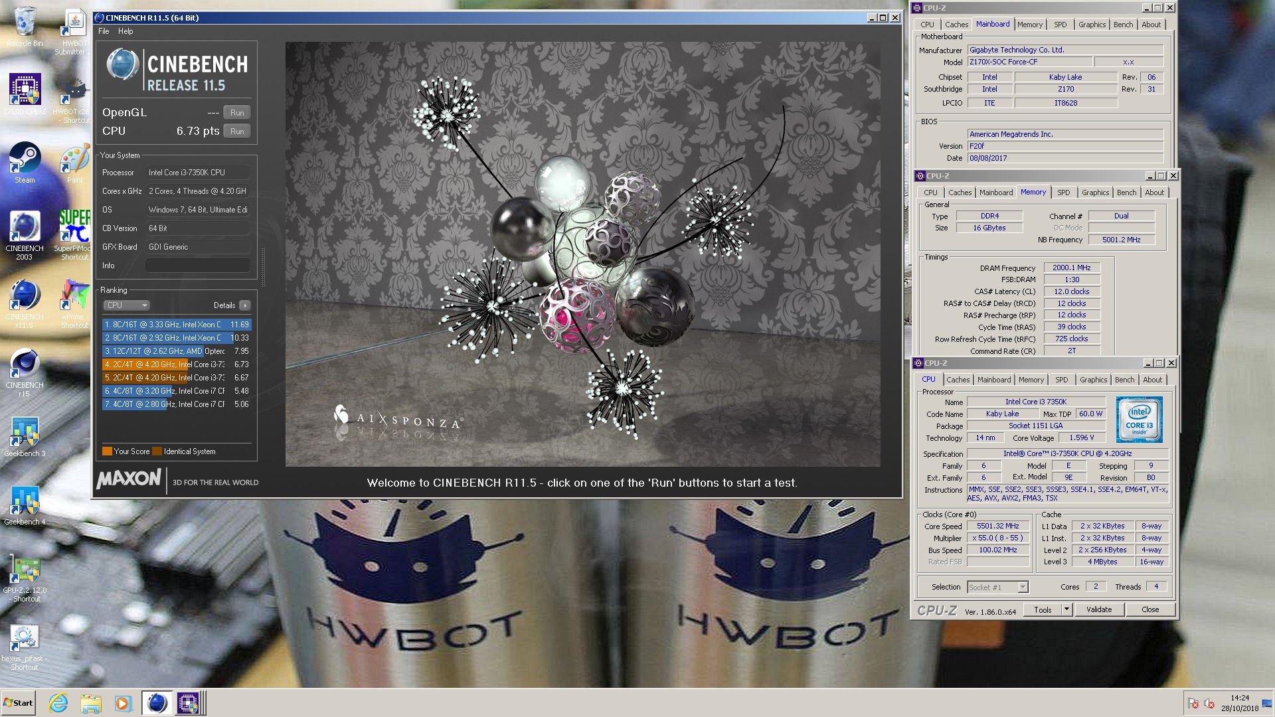Click the CPU-Z Validate button
The width and height of the screenshot is (1275, 717).
tap(1099, 609)
